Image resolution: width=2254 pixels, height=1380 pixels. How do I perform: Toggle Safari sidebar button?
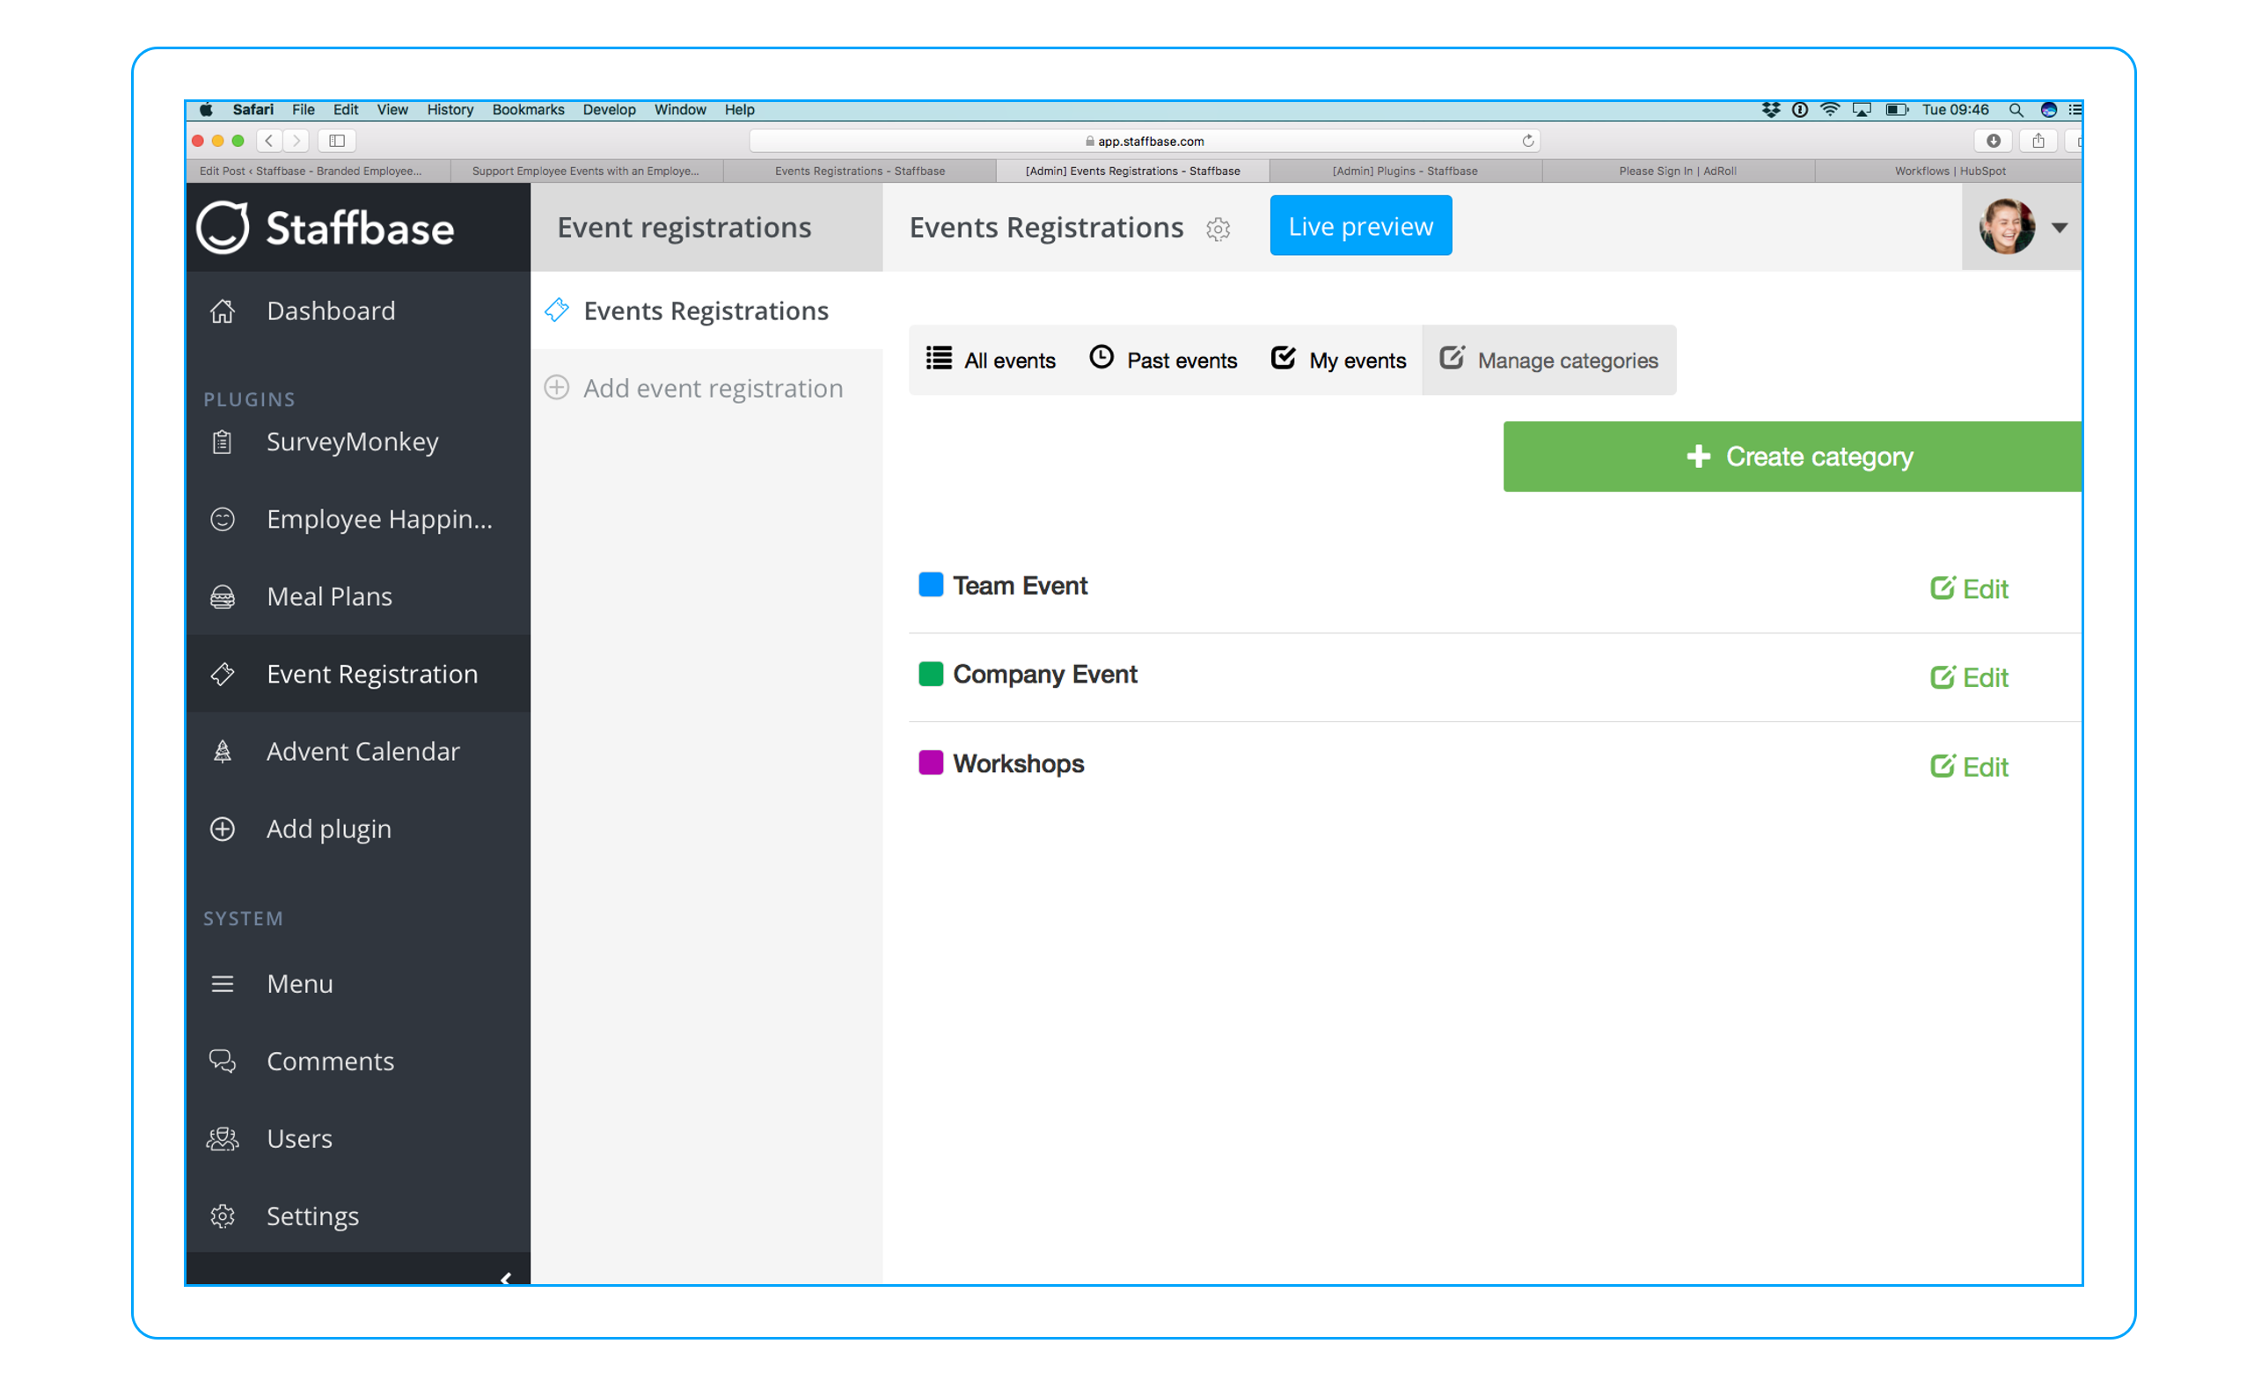click(x=337, y=141)
